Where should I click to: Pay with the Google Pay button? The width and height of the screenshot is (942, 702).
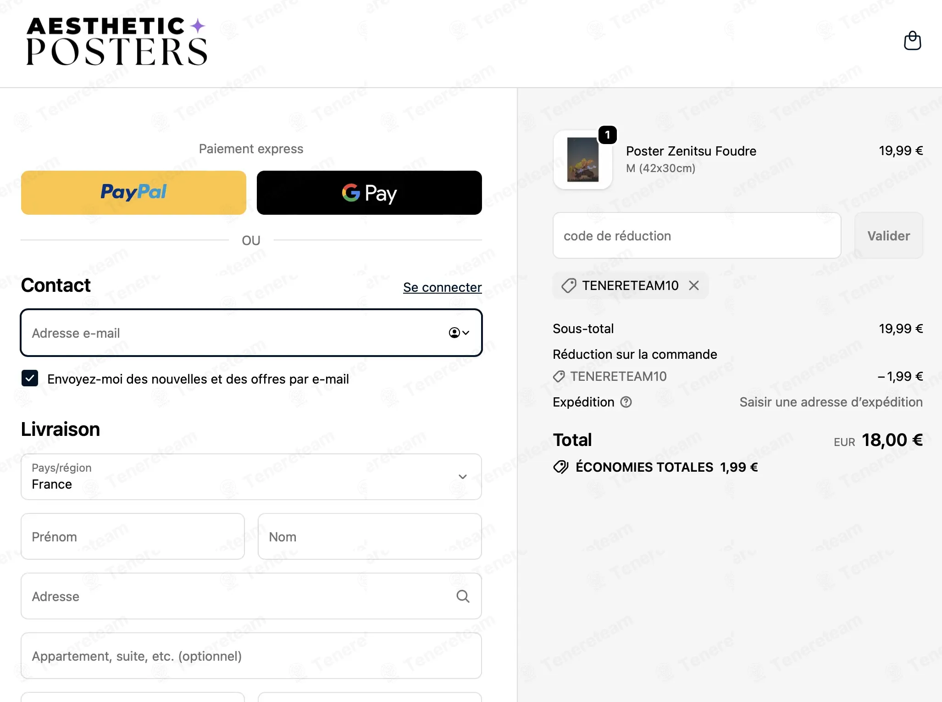(x=369, y=193)
